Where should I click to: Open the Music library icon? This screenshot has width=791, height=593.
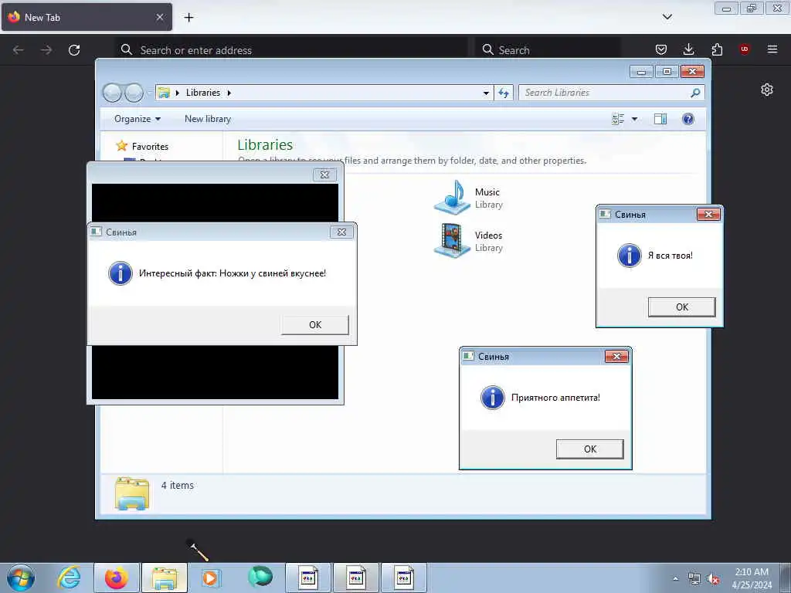tap(453, 197)
